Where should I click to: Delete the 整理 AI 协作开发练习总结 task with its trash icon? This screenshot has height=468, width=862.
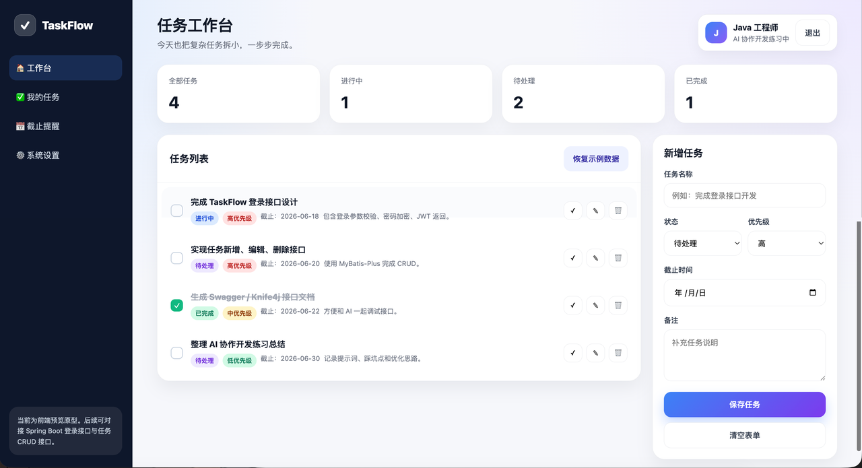point(618,353)
